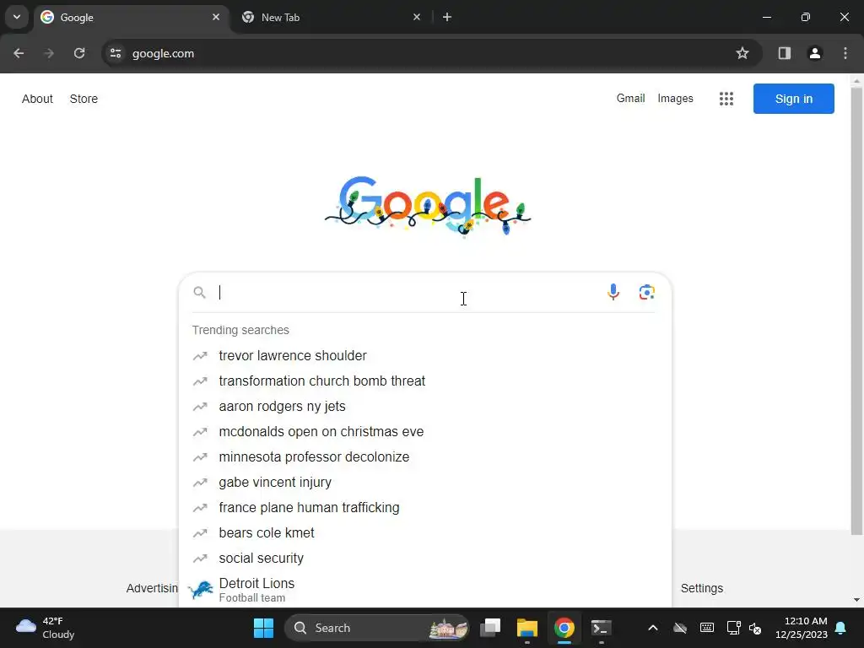Open File Explorer from the taskbar
The width and height of the screenshot is (864, 648).
click(527, 628)
